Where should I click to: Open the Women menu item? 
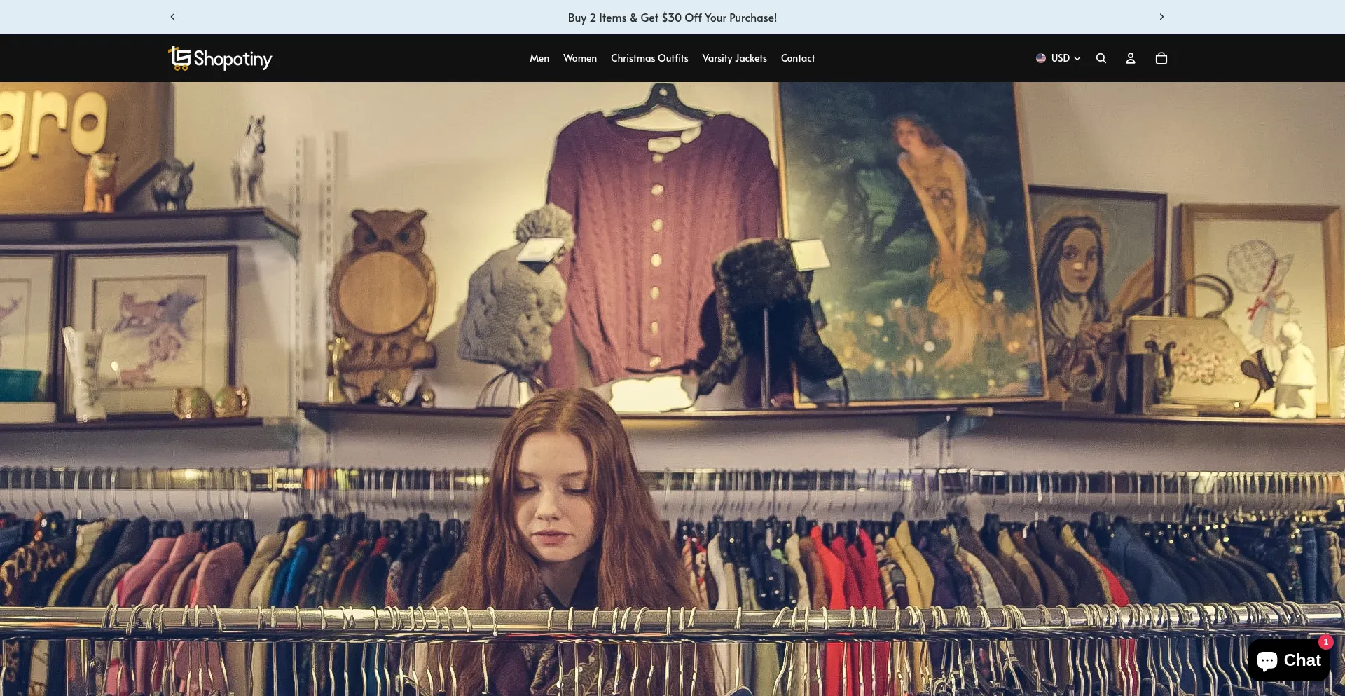579,58
